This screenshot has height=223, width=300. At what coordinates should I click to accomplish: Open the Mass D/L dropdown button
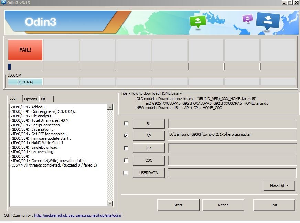click(279, 185)
